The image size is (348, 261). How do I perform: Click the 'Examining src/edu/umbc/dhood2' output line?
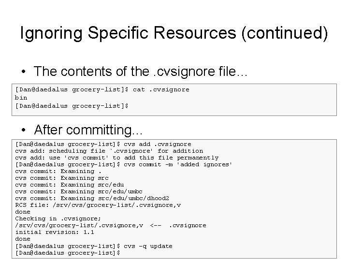pyautogui.click(x=92, y=198)
